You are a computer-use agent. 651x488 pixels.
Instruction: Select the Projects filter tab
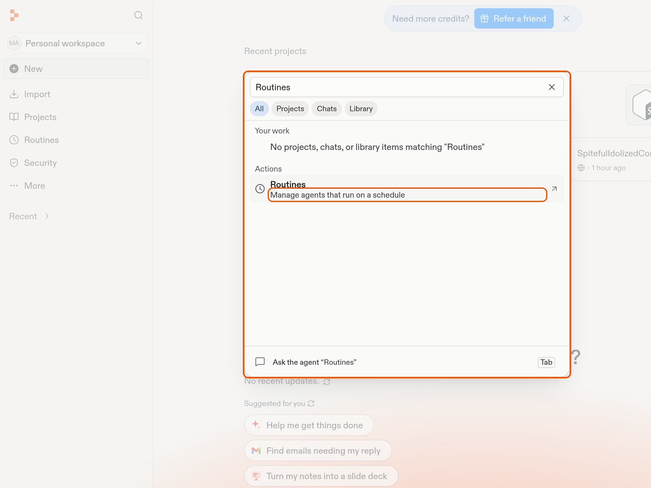coord(290,109)
